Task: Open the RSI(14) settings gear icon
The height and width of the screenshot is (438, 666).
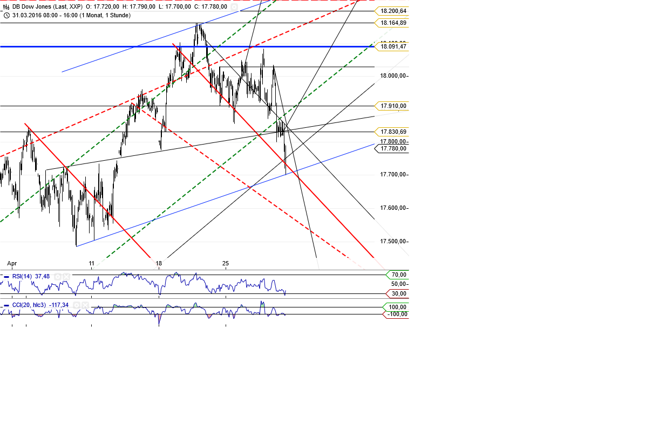Action: coord(58,277)
